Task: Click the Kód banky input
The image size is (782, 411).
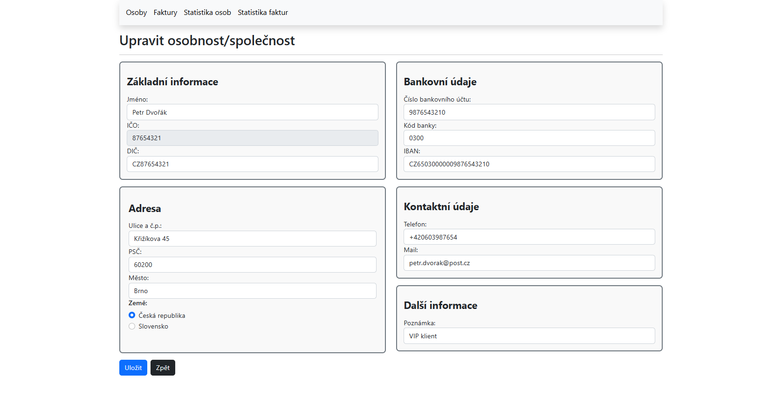Action: point(529,138)
